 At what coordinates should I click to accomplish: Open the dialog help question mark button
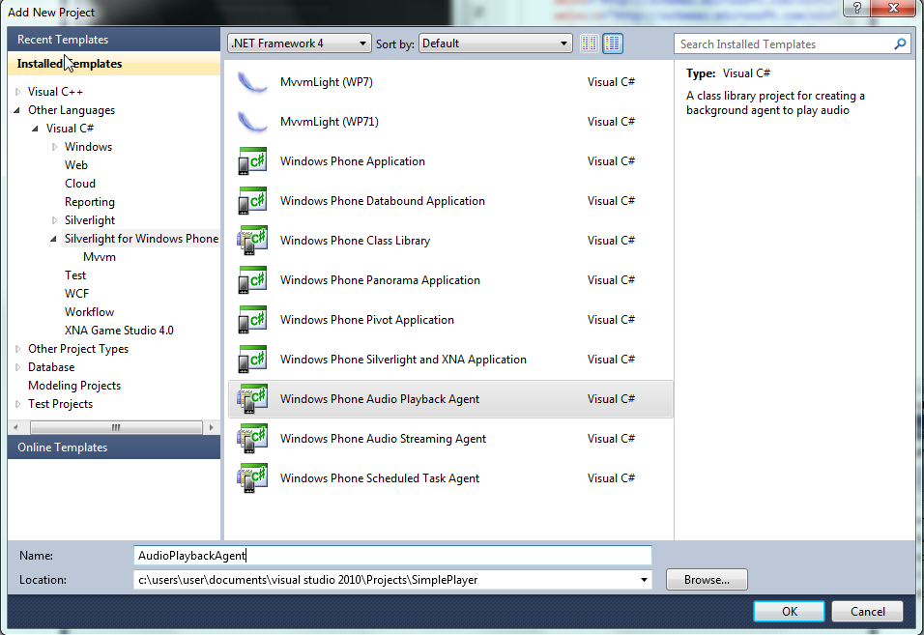[x=856, y=8]
